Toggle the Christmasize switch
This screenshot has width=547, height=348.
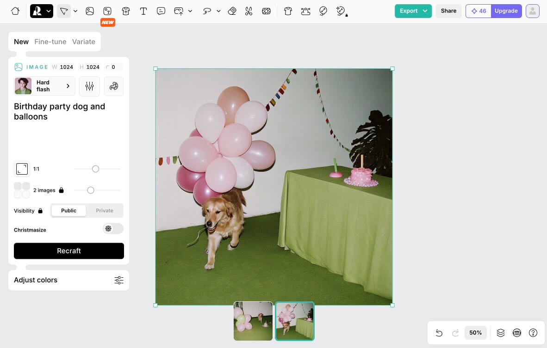[x=113, y=229]
